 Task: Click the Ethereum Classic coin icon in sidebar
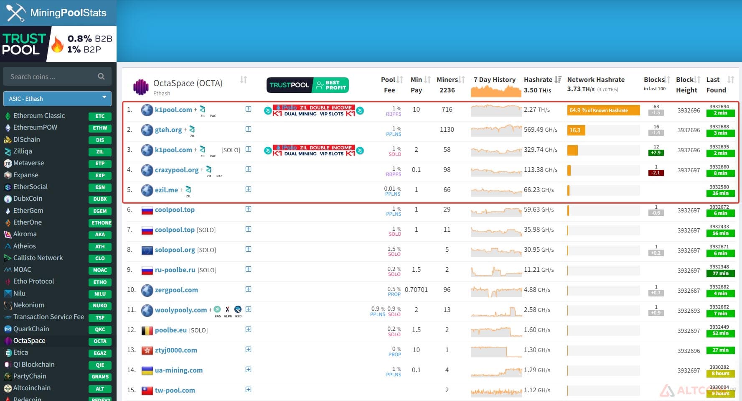[8, 116]
